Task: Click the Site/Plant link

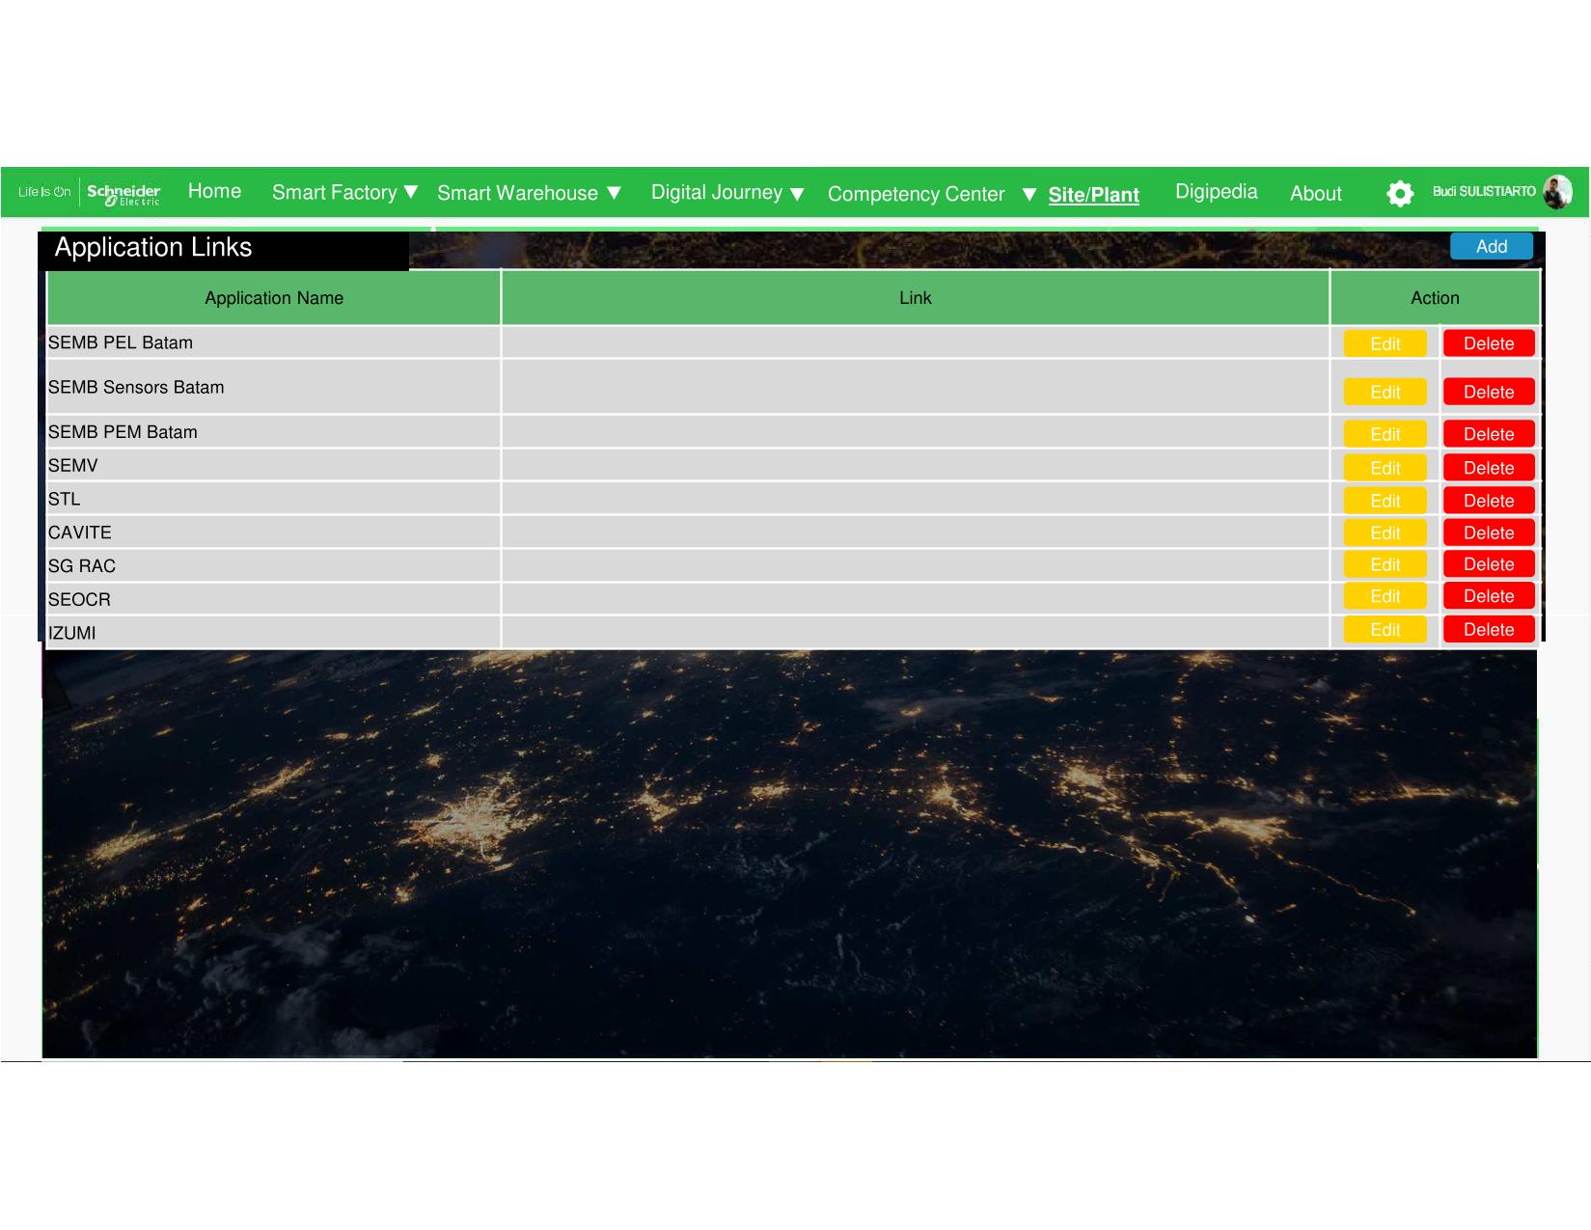Action: point(1093,195)
